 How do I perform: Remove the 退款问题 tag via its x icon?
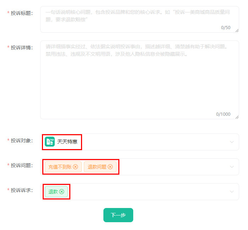click(x=110, y=167)
